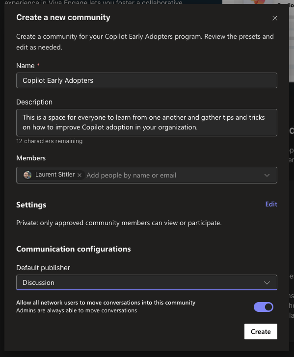Focus the Name input field

point(147,80)
